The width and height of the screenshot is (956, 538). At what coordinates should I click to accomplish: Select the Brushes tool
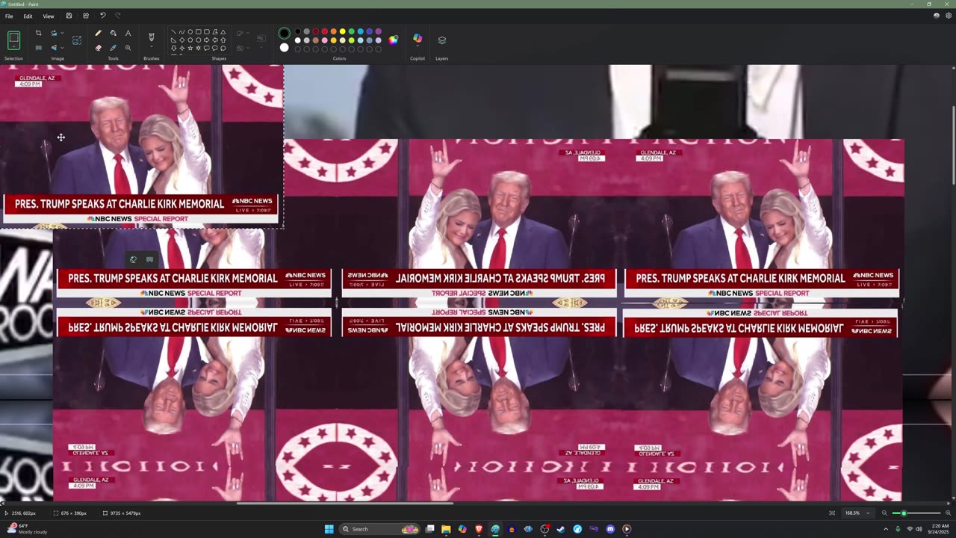tap(152, 37)
